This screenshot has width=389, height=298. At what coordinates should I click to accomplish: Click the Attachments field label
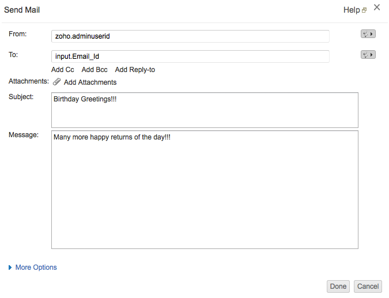(x=29, y=81)
